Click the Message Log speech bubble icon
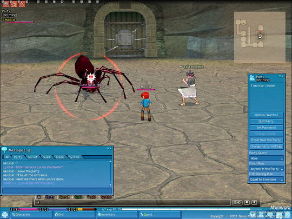The width and height of the screenshot is (292, 219). click(x=4, y=150)
